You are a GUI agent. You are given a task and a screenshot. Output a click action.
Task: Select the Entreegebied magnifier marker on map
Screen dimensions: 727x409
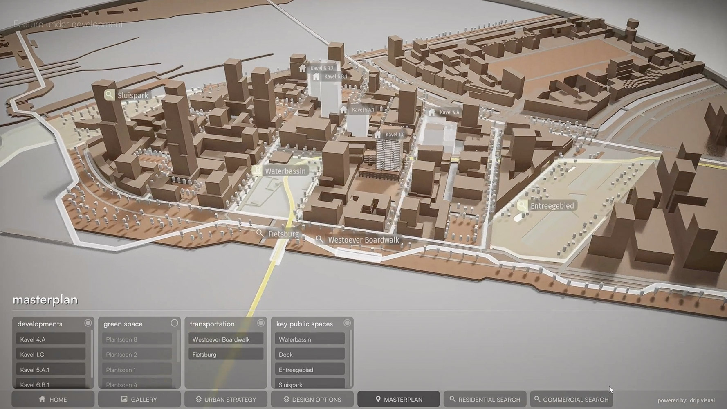tap(522, 205)
